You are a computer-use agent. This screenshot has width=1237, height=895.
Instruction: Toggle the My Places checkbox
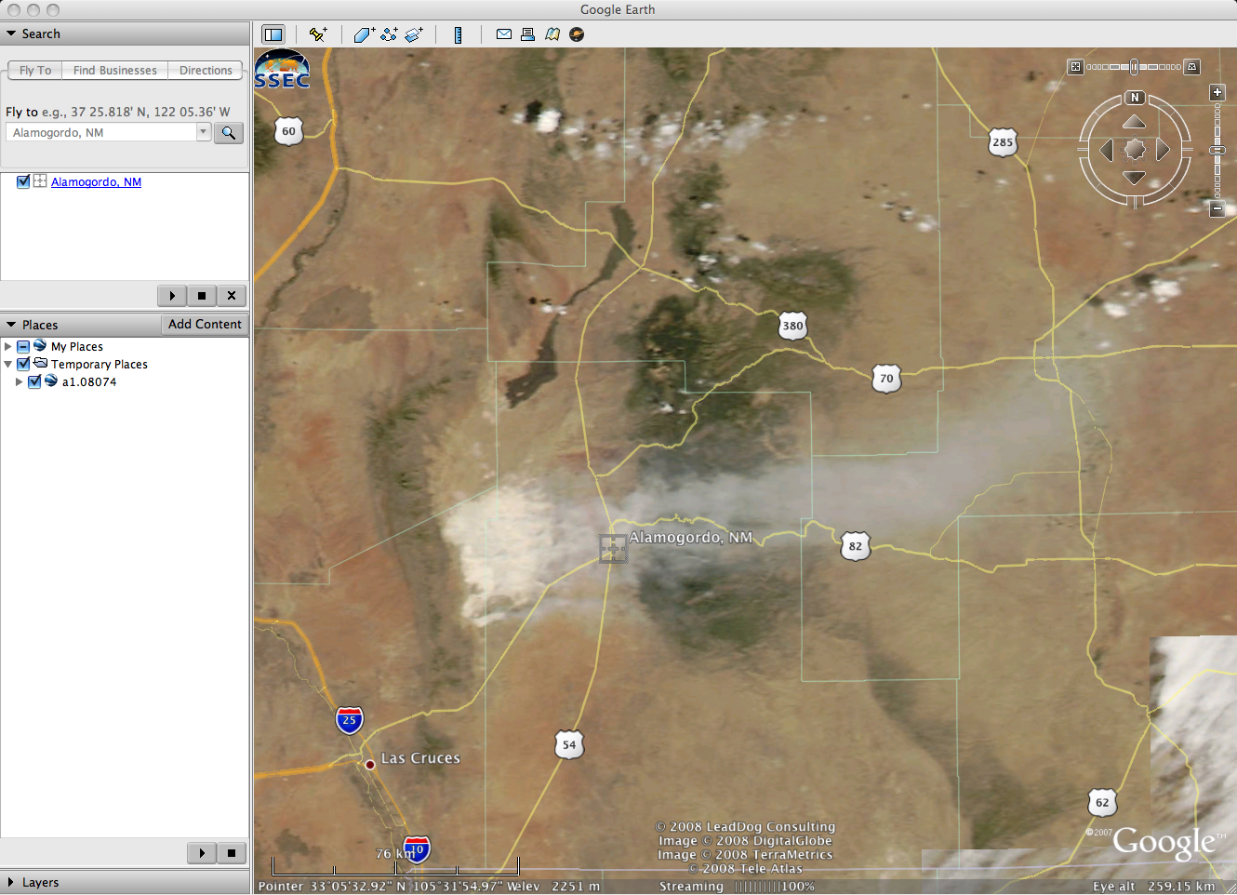23,346
